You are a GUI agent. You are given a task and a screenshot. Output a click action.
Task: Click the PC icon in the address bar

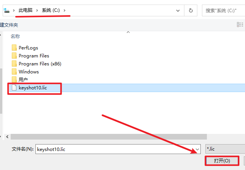pyautogui.click(x=6, y=10)
